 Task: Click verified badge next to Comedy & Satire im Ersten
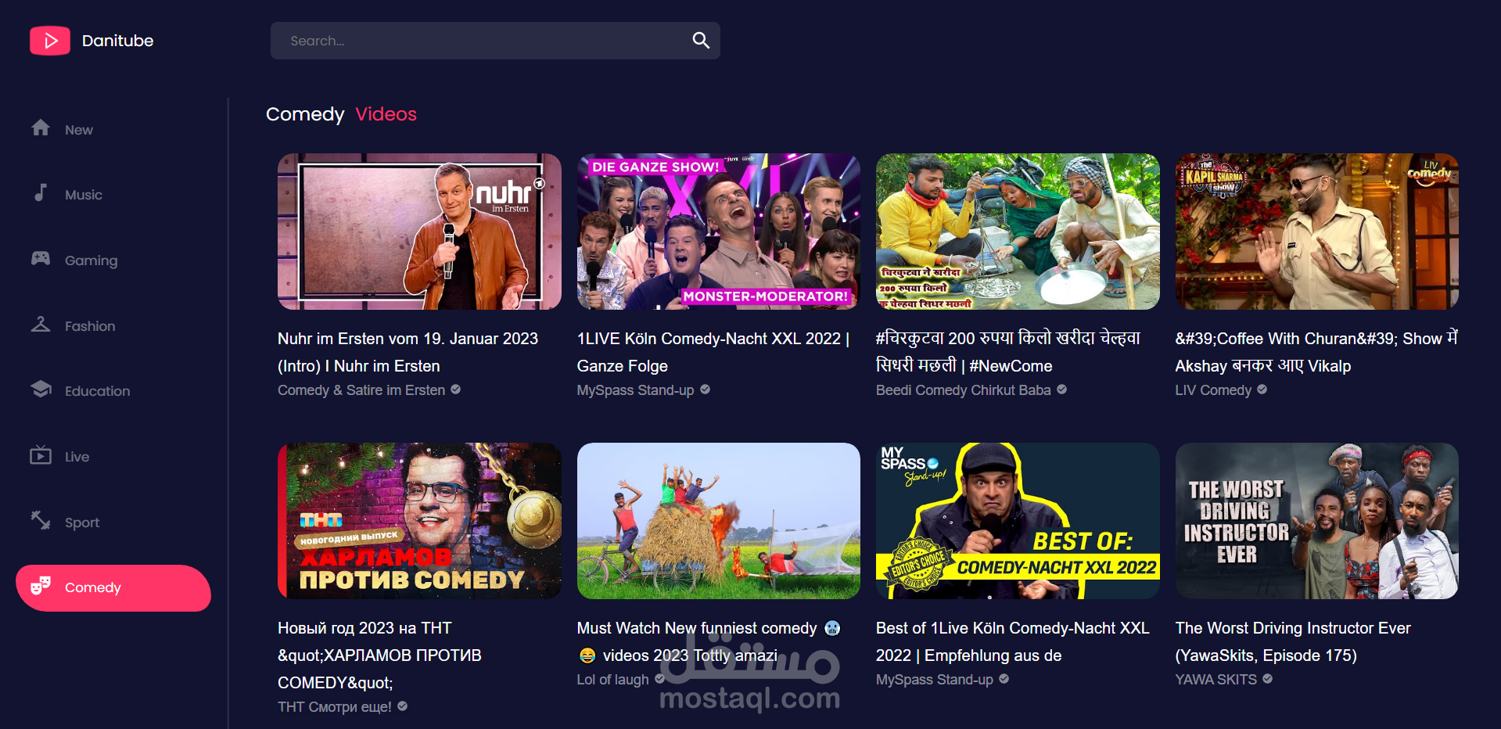pos(455,390)
